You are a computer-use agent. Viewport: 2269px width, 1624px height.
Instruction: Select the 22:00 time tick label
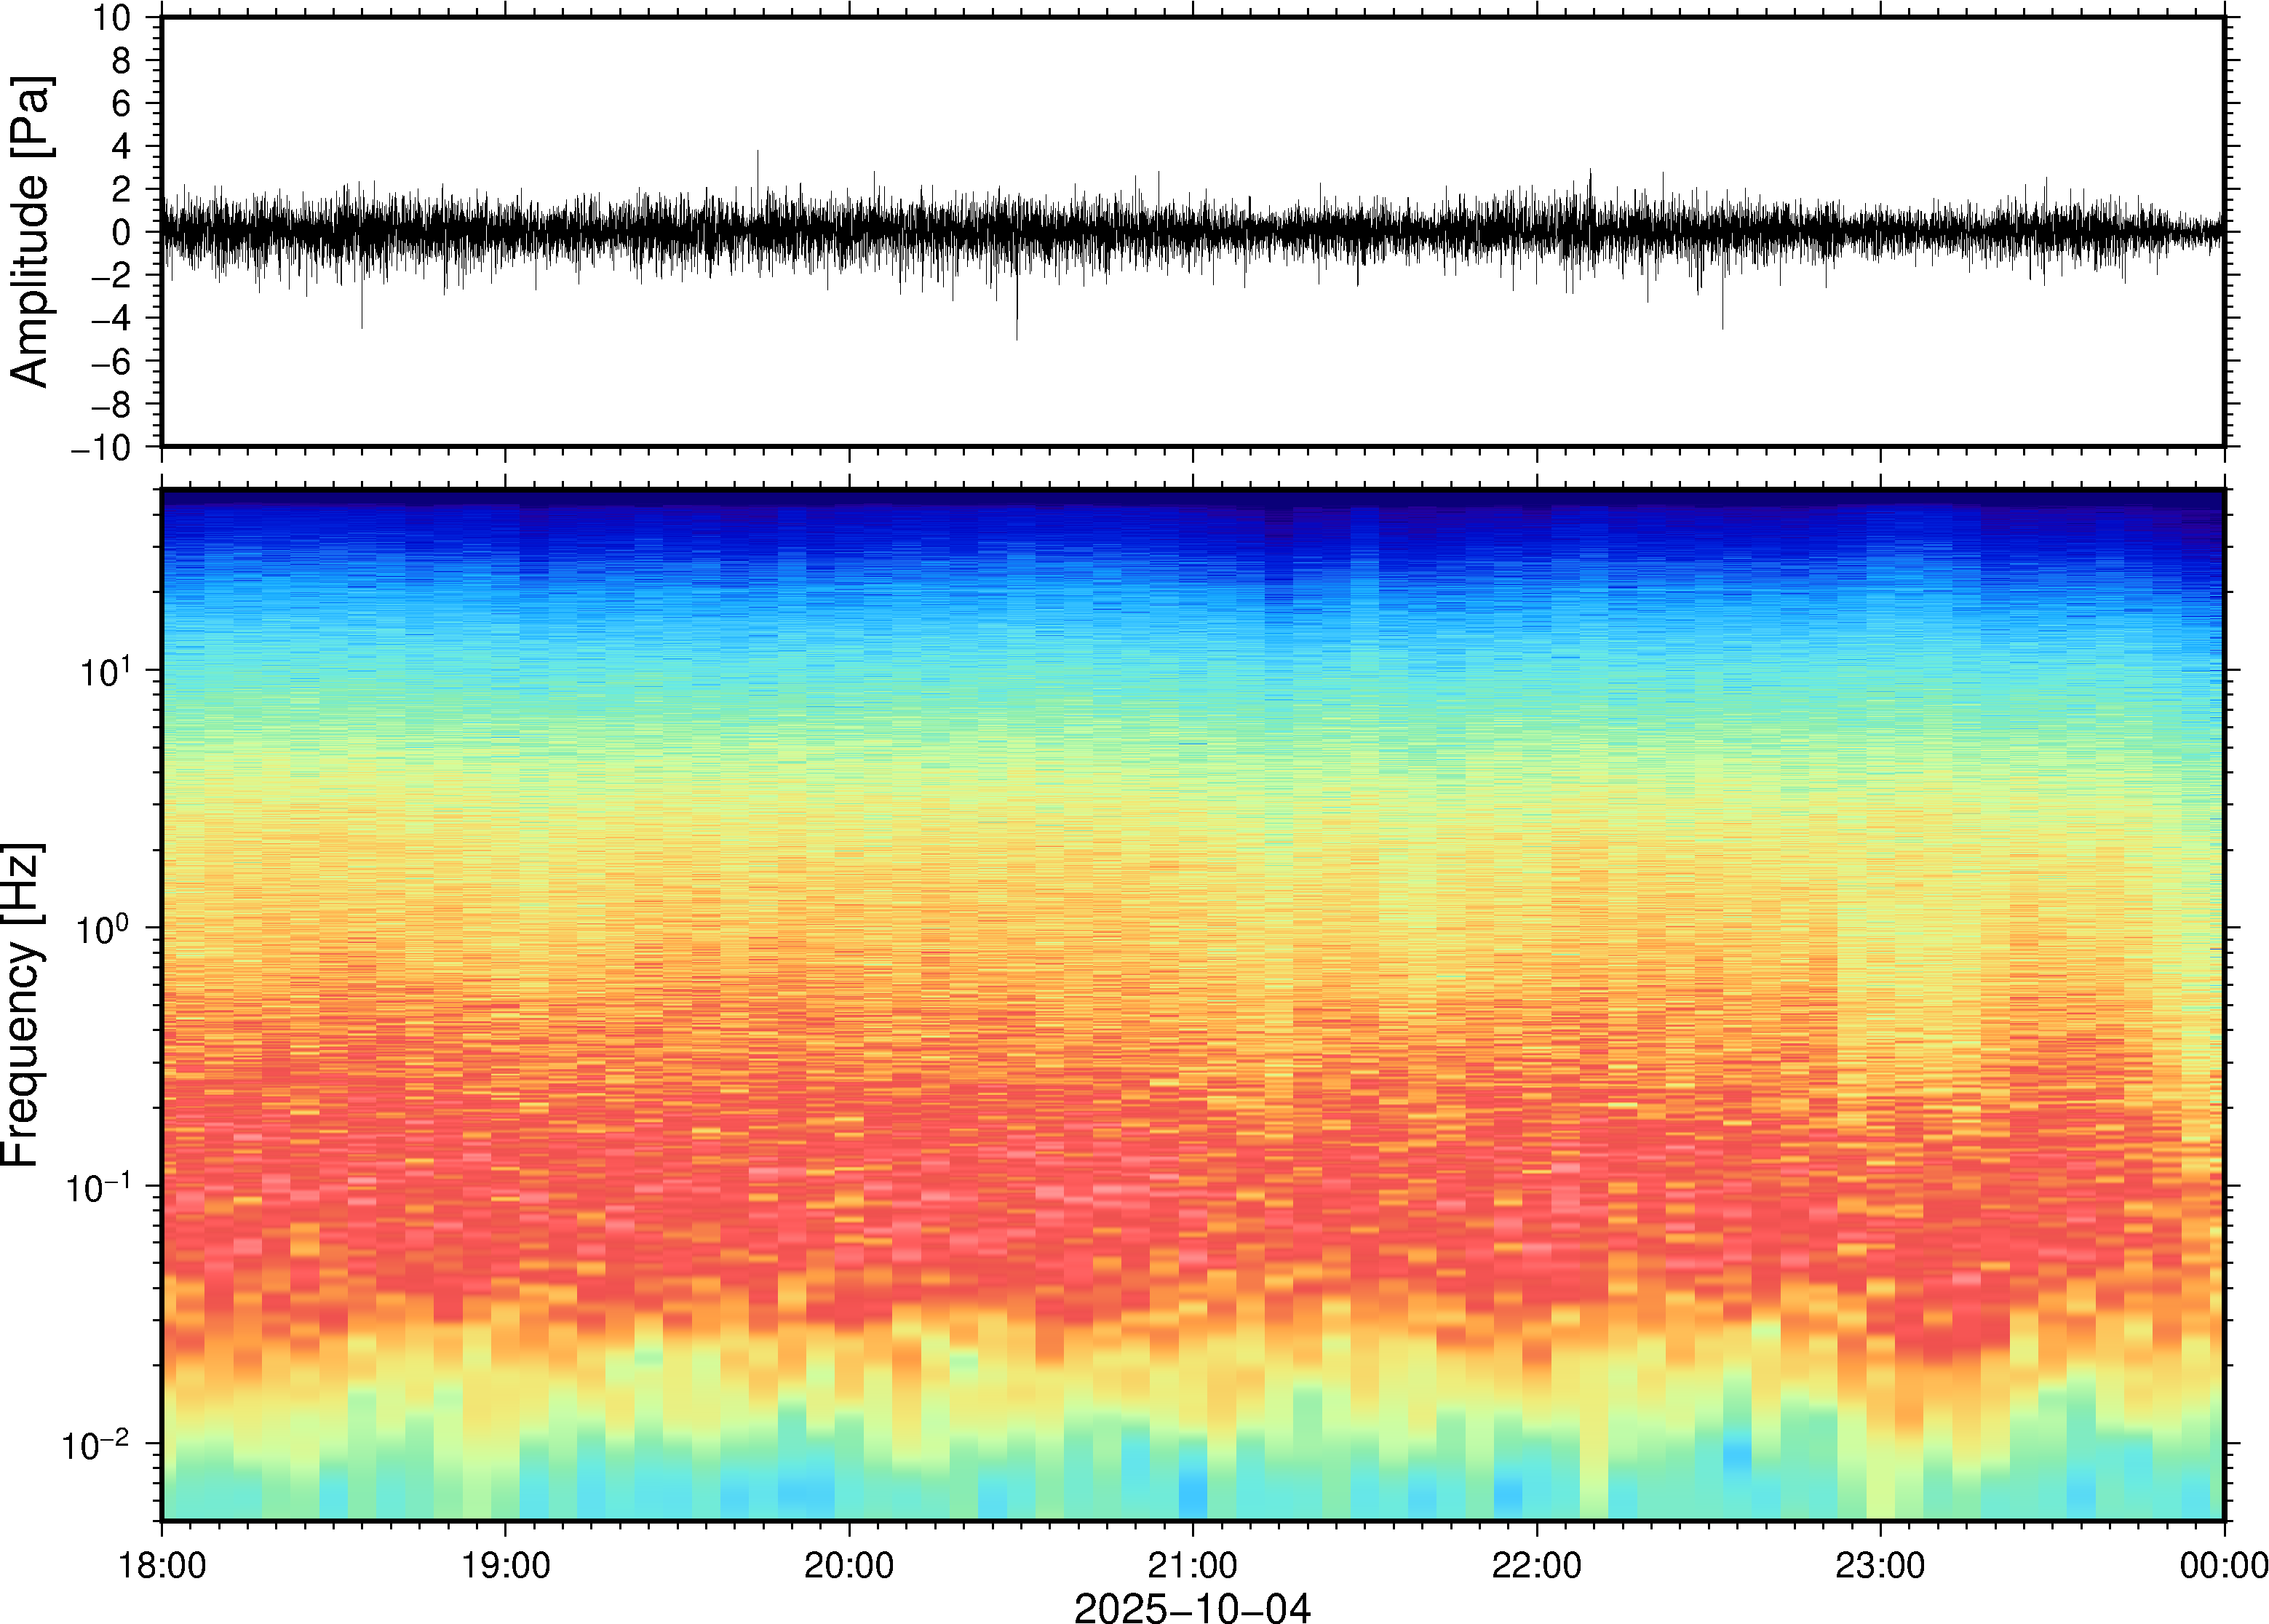coord(1536,1565)
